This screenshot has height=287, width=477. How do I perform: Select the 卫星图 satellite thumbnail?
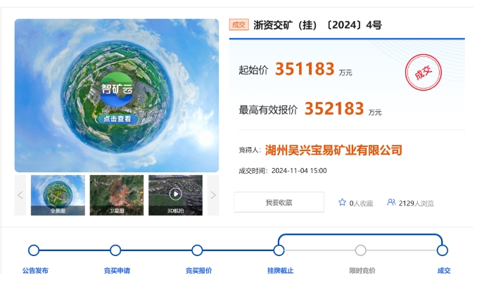click(x=117, y=195)
